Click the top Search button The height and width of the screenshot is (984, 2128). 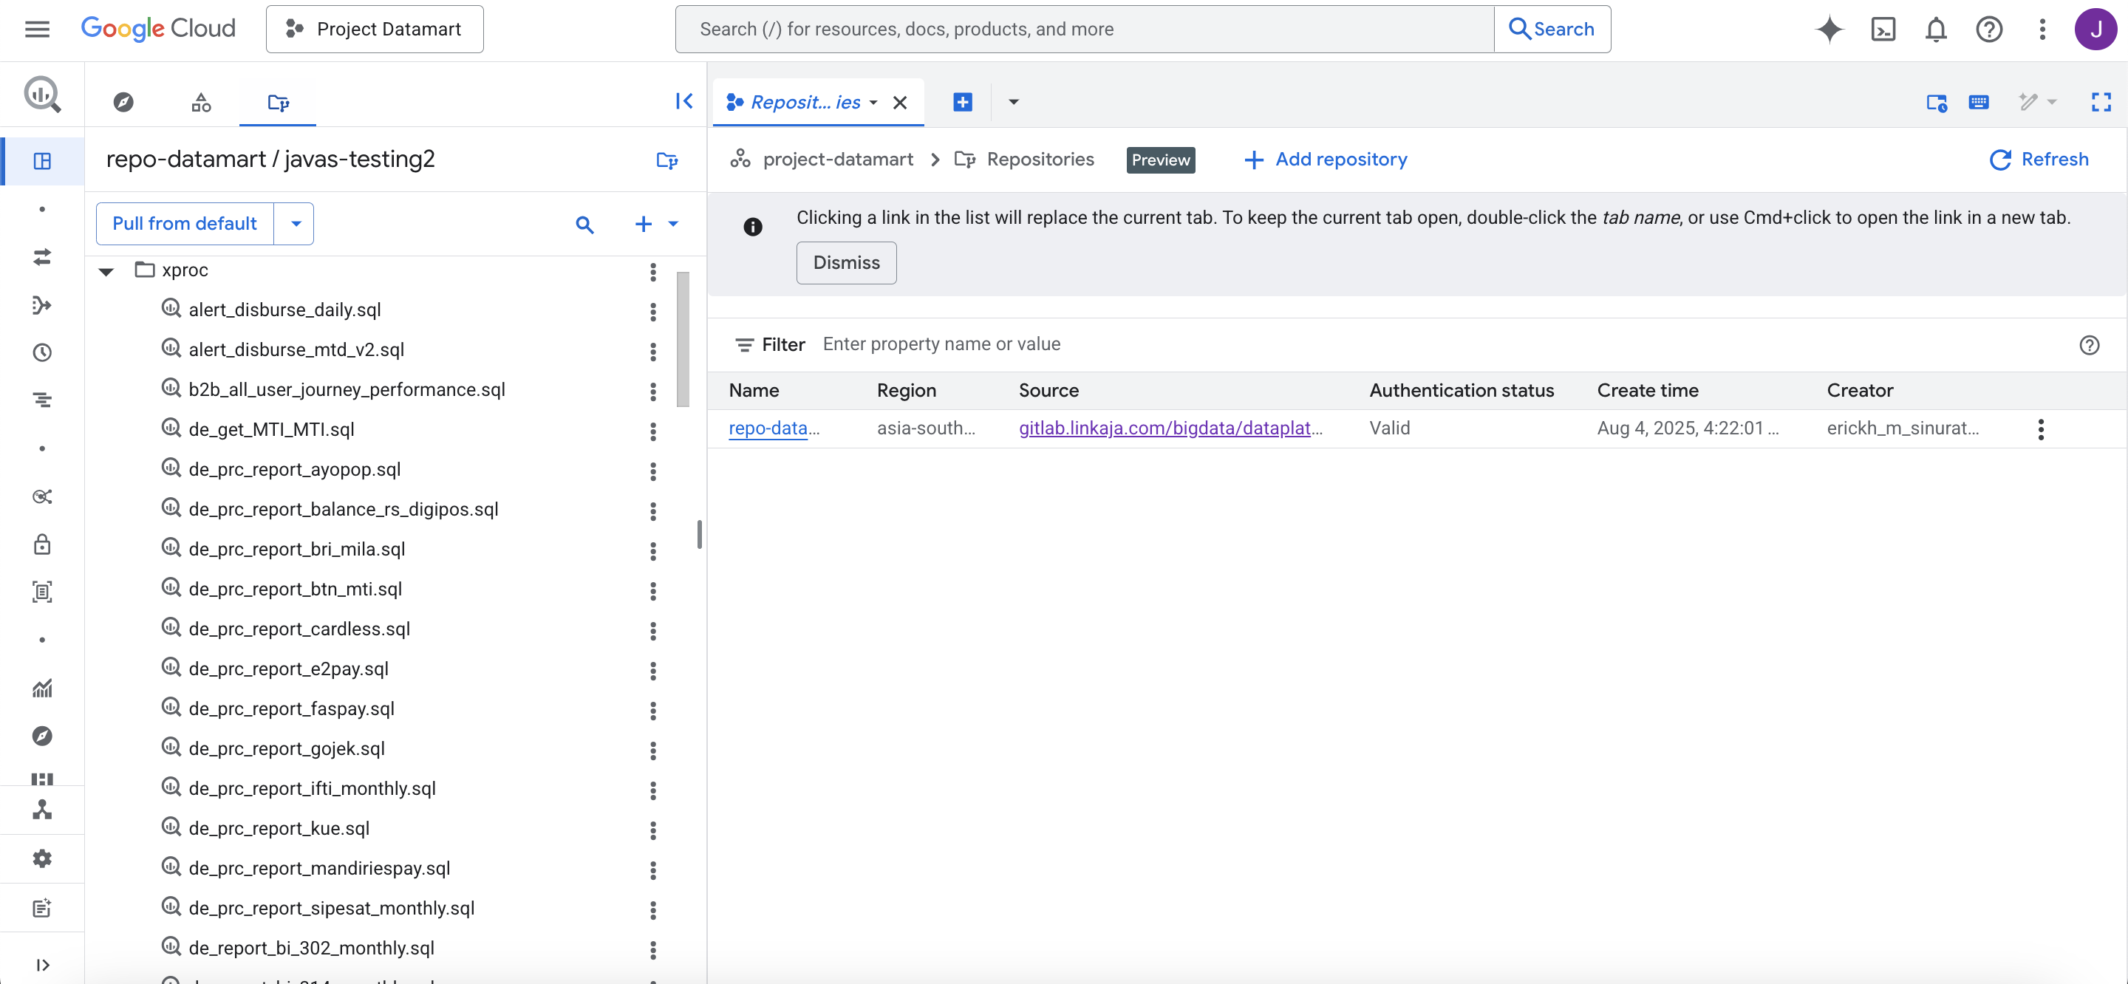pyautogui.click(x=1552, y=29)
